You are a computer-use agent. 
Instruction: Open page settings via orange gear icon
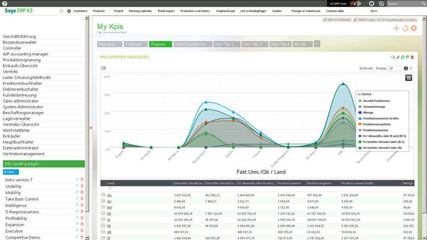[414, 28]
